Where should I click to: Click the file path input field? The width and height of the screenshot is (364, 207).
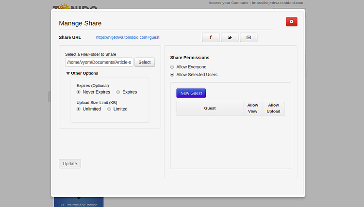pyautogui.click(x=99, y=62)
